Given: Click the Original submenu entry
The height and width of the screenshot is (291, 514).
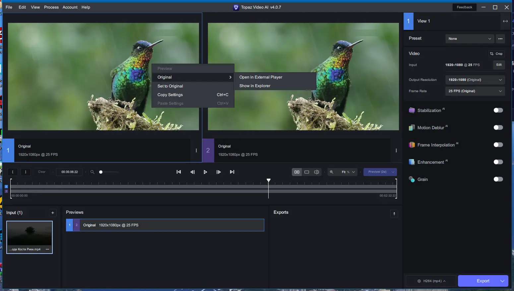Looking at the screenshot, I should pyautogui.click(x=193, y=77).
